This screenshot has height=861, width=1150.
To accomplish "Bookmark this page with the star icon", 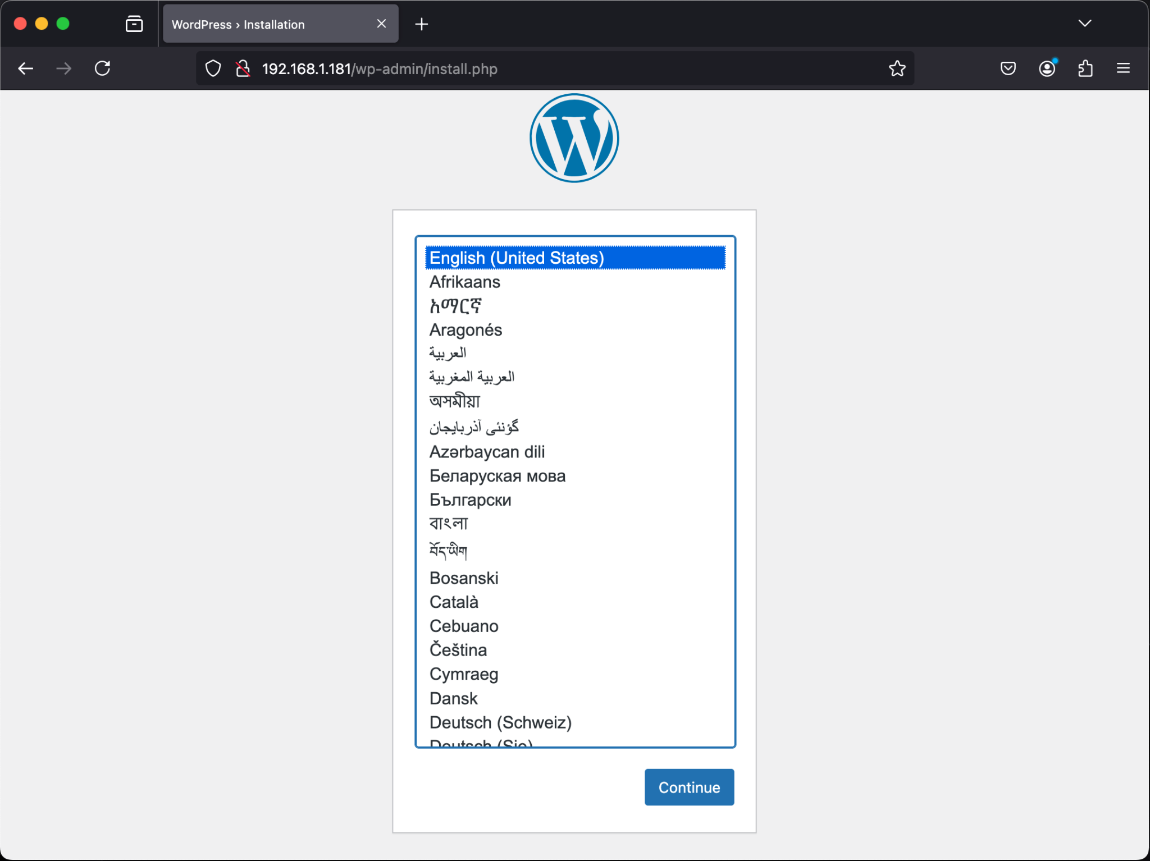I will [896, 68].
